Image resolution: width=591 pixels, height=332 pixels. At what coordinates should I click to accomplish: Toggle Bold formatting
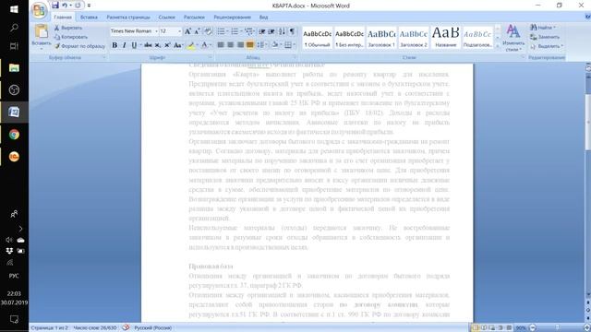[x=115, y=45]
